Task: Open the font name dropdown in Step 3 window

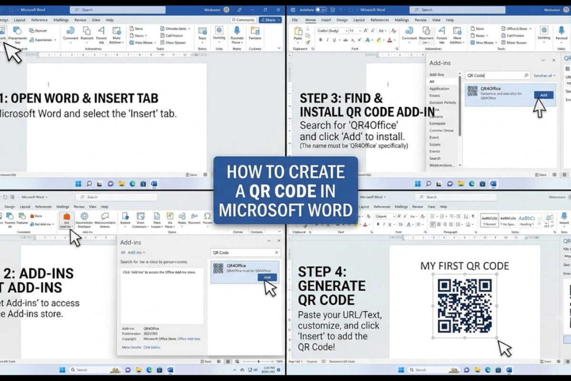Action: [x=346, y=31]
